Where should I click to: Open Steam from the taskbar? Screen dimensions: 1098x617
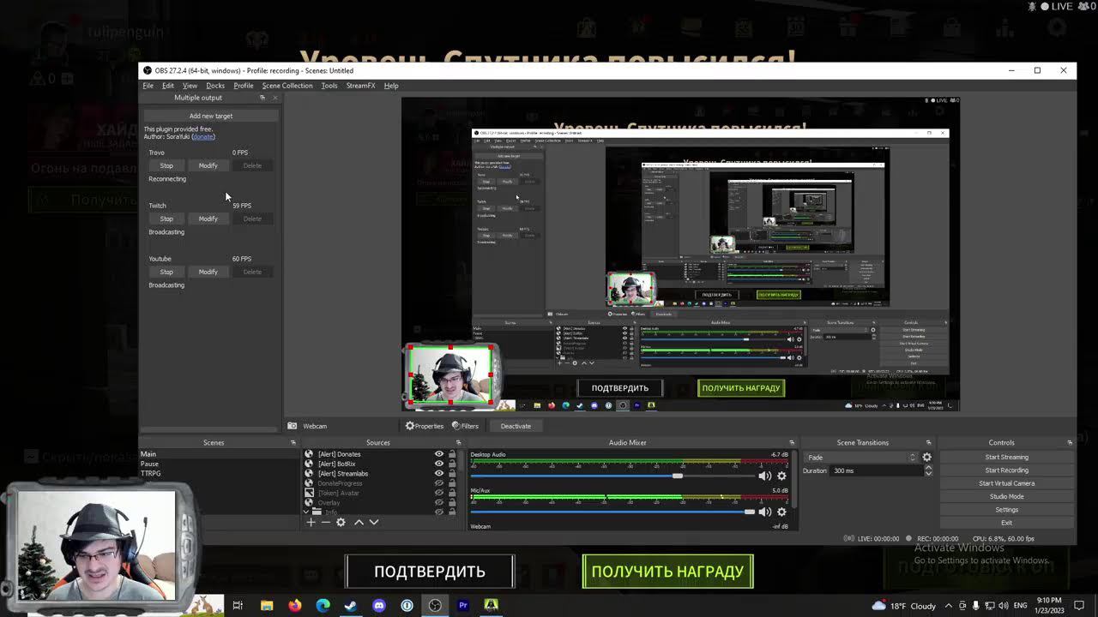pos(350,605)
